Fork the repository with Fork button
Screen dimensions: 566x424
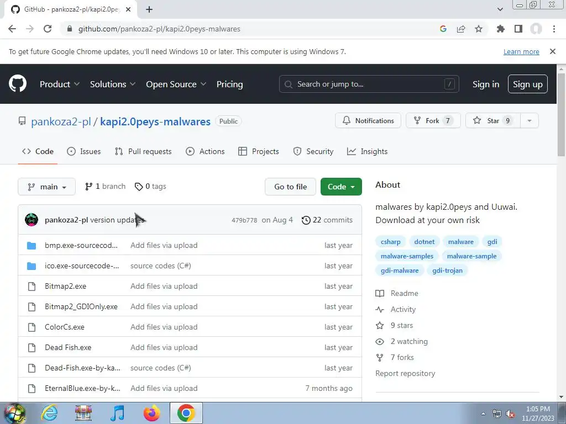point(433,120)
